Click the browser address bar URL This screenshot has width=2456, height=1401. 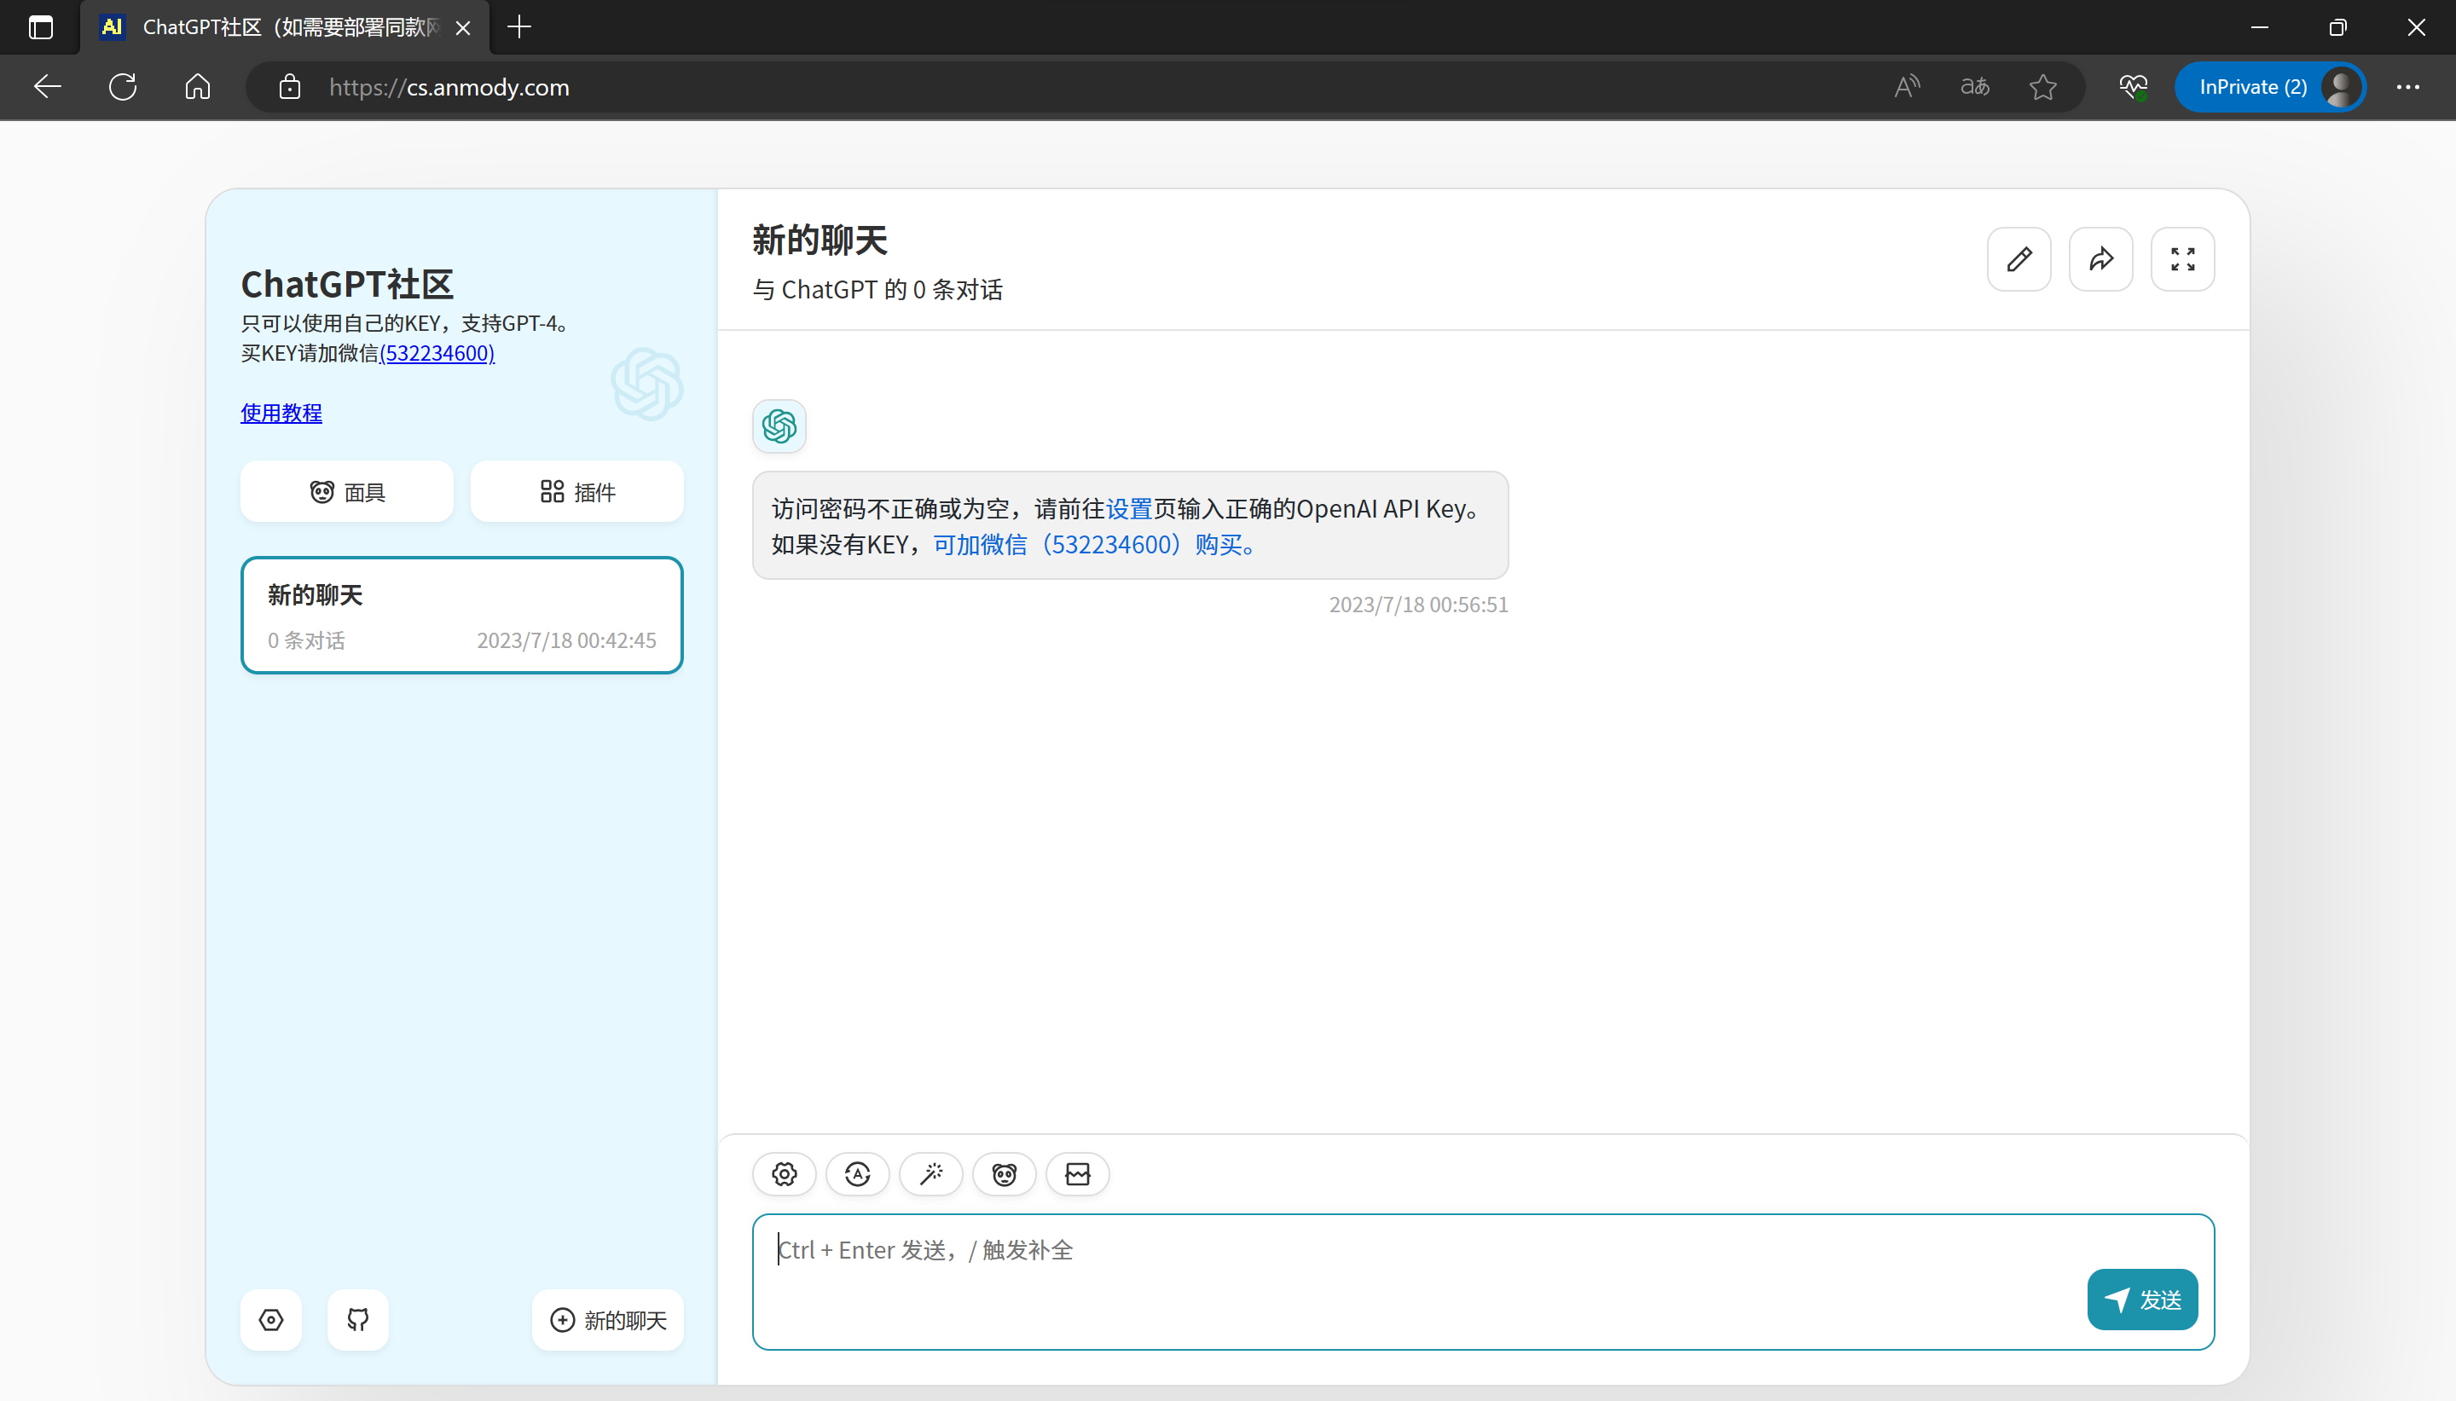449,88
